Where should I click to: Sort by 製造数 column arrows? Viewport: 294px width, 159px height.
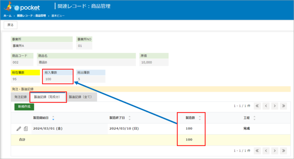(x=199, y=118)
